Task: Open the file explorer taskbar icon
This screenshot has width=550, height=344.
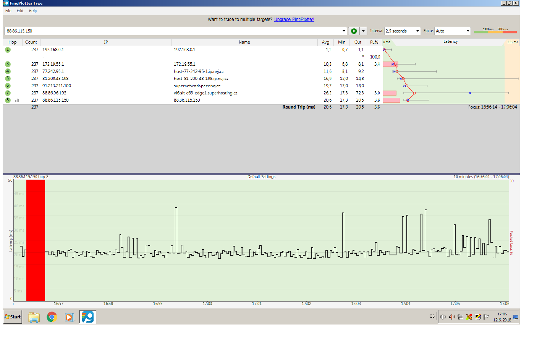Action: (x=34, y=317)
